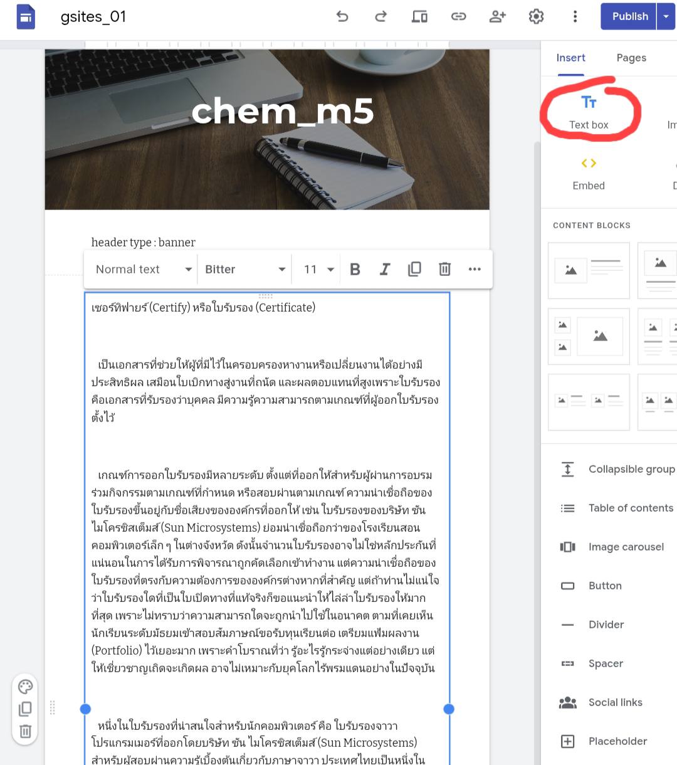Open the site settings gear
Image resolution: width=677 pixels, height=765 pixels.
536,16
